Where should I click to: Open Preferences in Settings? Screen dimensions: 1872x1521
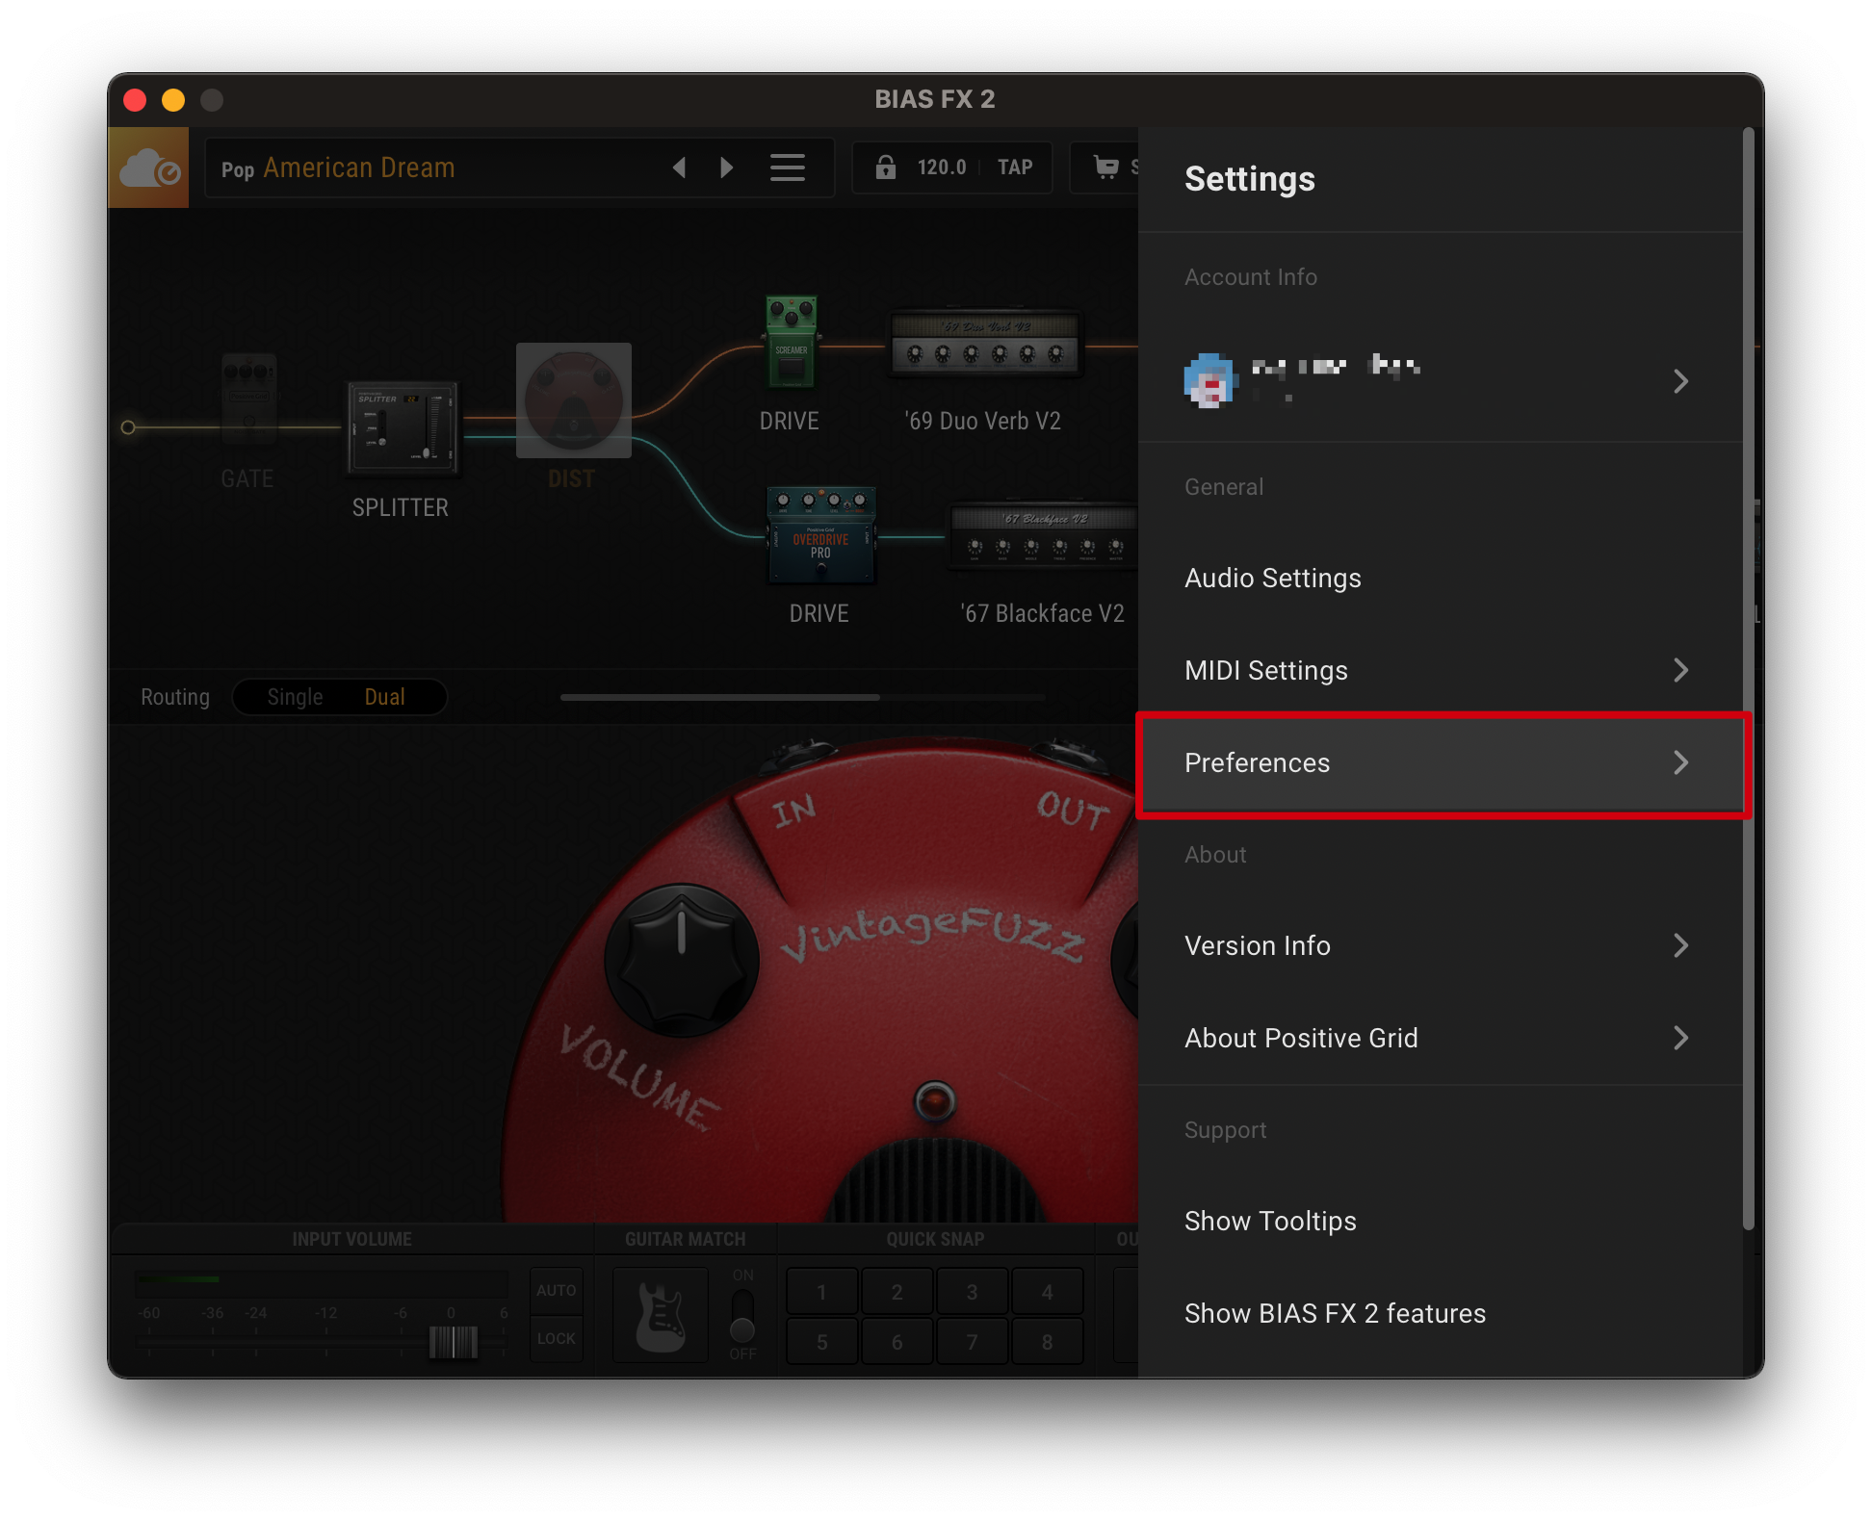click(1441, 762)
